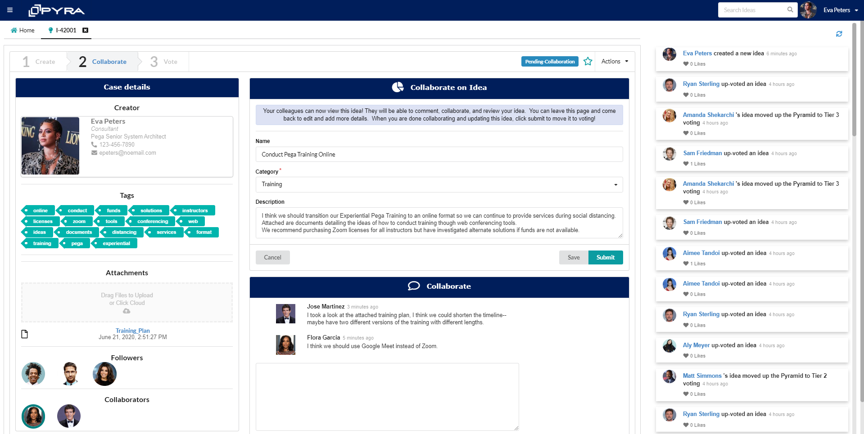Select step 2 Collaborate
This screenshot has height=434, width=864.
pyautogui.click(x=103, y=62)
